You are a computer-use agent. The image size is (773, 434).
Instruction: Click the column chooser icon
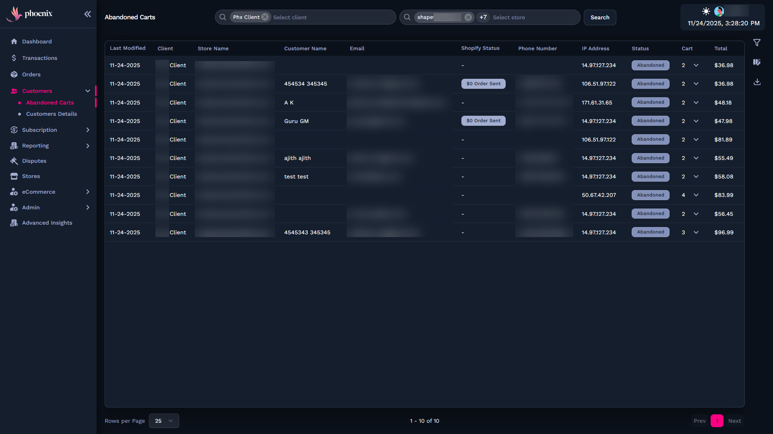pyautogui.click(x=757, y=62)
